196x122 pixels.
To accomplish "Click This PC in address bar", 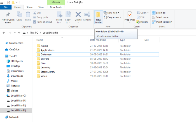I will click(x=34, y=33).
